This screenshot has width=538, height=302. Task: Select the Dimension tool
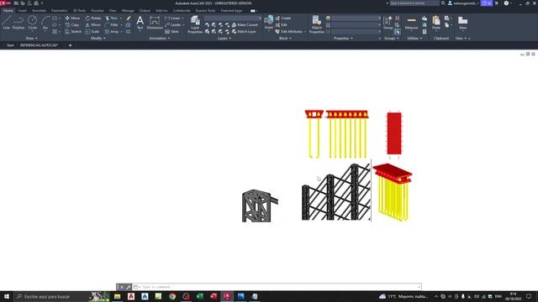click(x=155, y=23)
